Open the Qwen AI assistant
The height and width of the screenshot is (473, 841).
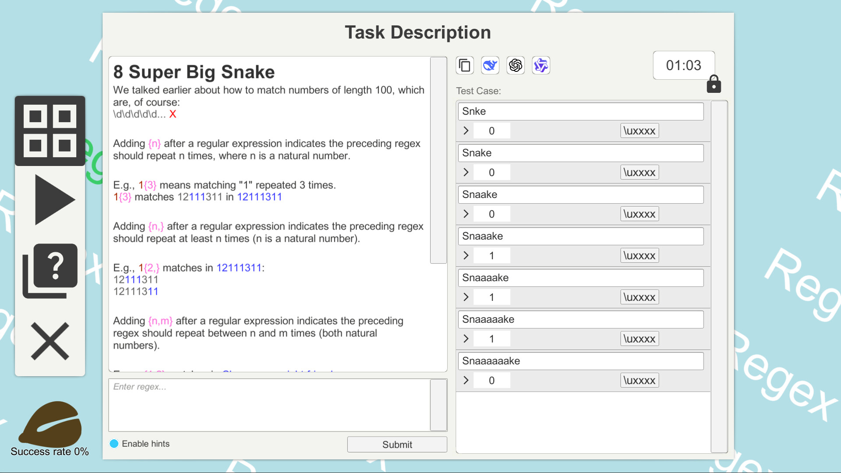pyautogui.click(x=541, y=65)
